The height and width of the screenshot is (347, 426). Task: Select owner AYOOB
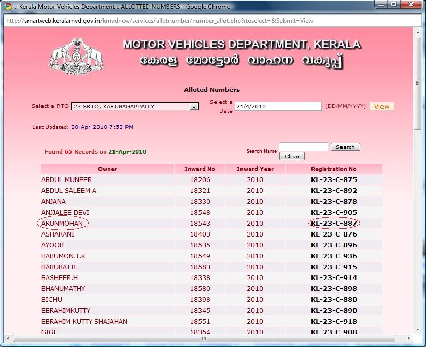point(52,245)
